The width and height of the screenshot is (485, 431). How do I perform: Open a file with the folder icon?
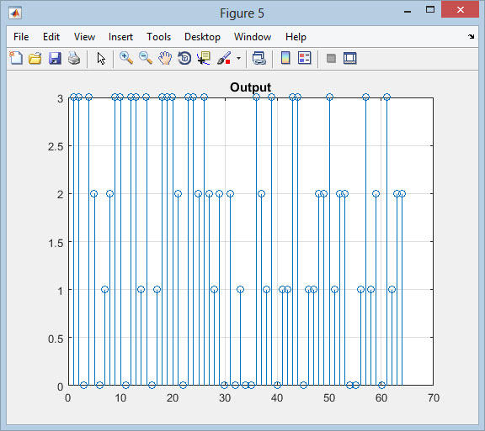(x=35, y=58)
